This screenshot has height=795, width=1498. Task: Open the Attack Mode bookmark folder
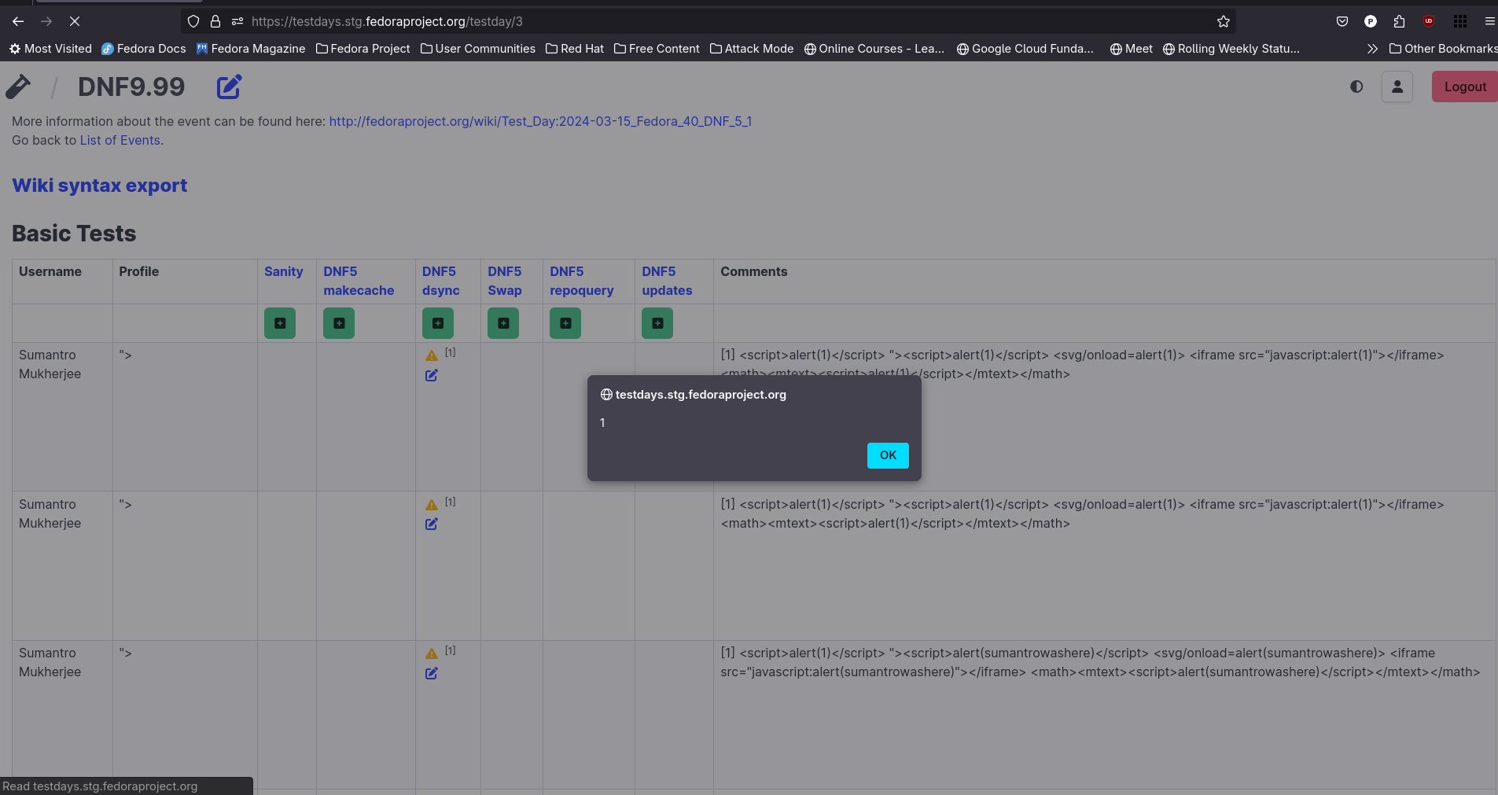752,49
